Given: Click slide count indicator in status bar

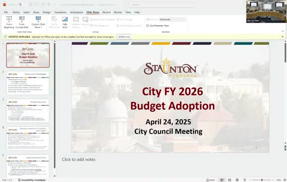Looking at the screenshot, I should 7,180.
